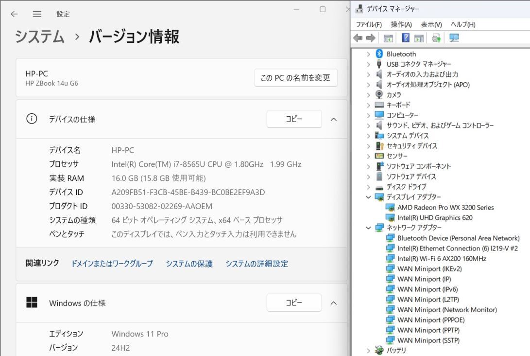Collapse the デバイスの仕様 section chevron

tap(334, 119)
